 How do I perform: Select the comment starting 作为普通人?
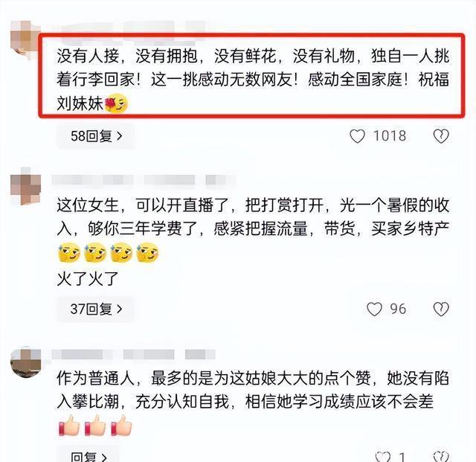[x=253, y=402]
